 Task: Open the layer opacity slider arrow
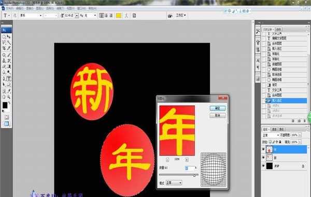(300, 135)
